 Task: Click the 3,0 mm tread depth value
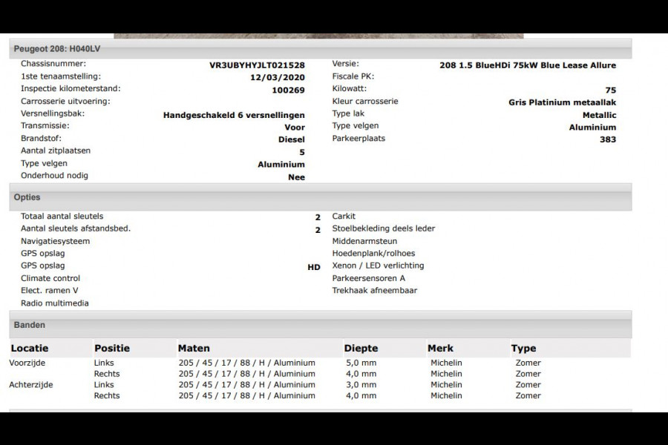(x=361, y=385)
